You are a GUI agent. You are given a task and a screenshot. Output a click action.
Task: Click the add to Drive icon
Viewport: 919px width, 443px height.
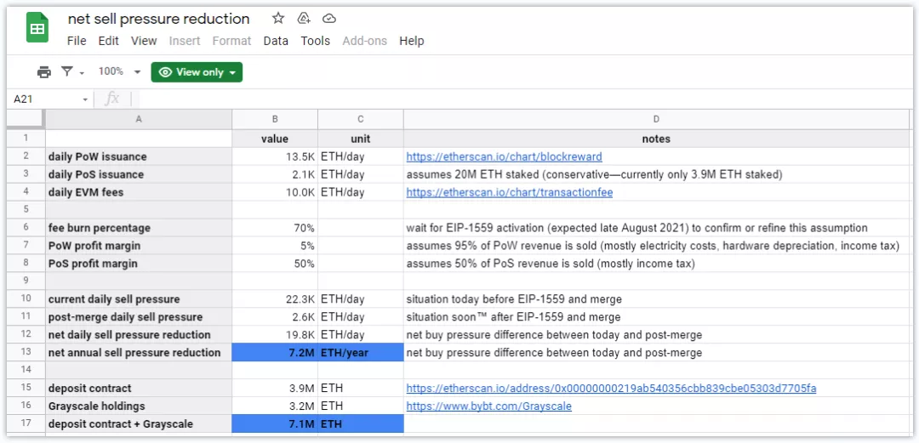point(304,19)
